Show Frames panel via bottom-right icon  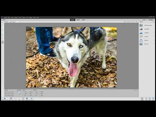tap(153, 98)
